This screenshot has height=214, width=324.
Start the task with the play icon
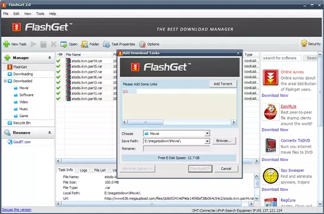click(33, 44)
